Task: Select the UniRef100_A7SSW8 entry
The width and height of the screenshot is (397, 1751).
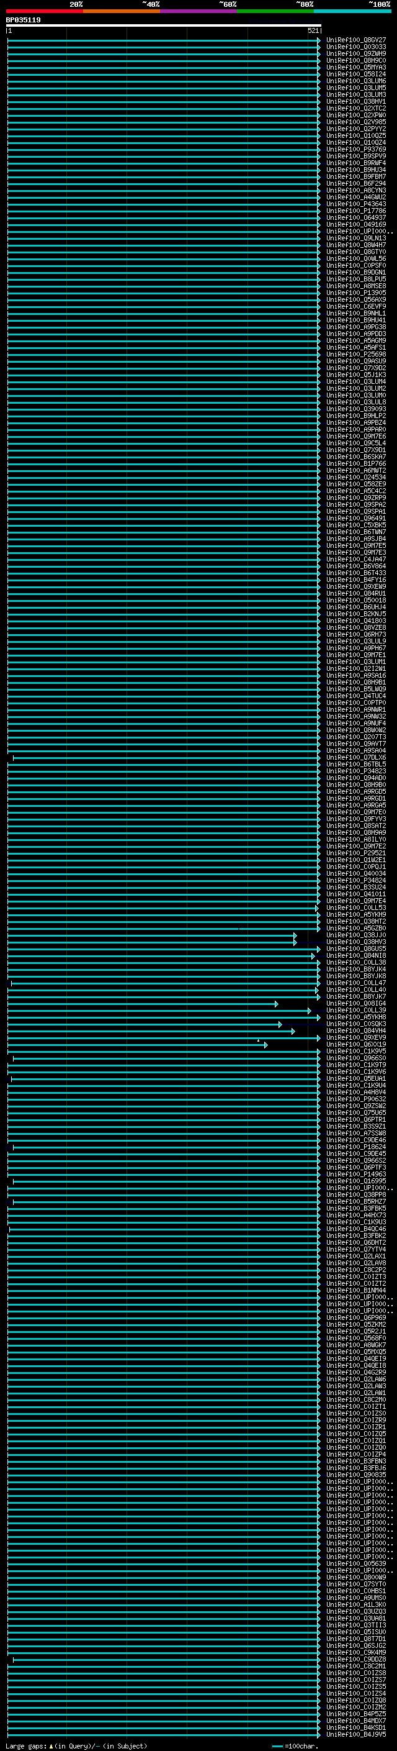Action: [x=355, y=1134]
